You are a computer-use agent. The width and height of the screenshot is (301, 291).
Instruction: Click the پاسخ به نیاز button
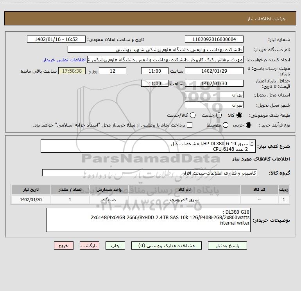(227, 246)
